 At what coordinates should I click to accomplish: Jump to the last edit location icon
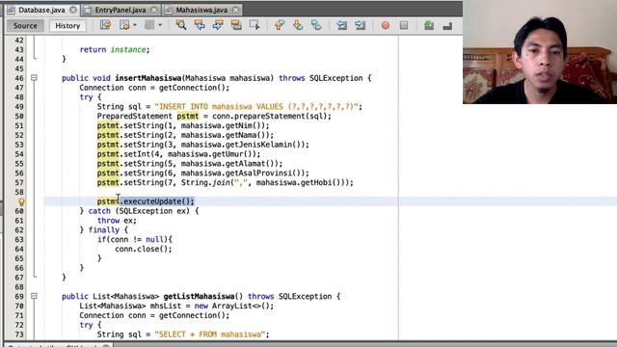point(105,25)
